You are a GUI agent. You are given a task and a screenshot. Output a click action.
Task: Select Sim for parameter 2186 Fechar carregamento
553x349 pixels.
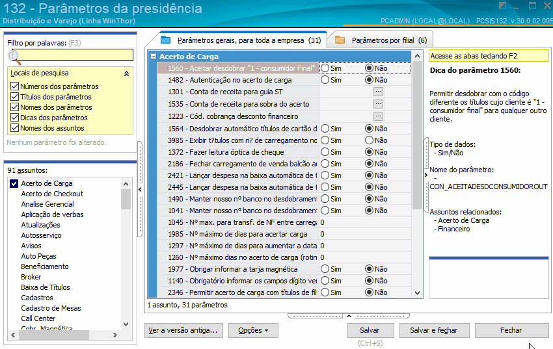click(325, 163)
